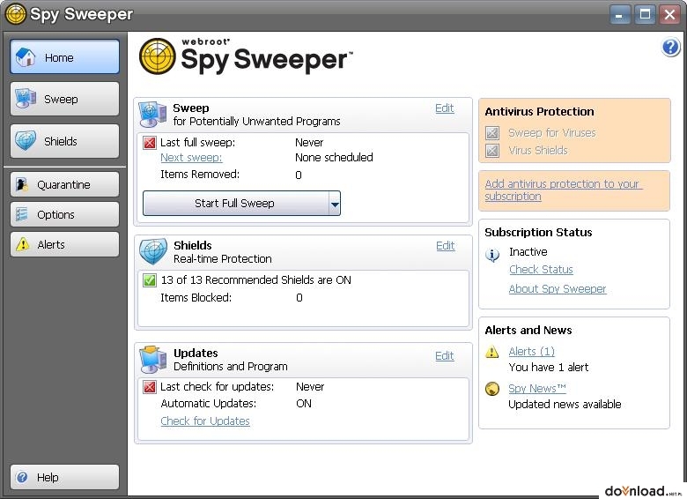This screenshot has height=499, width=687.
Task: Click red X beside Last check for updates
Action: click(x=150, y=387)
